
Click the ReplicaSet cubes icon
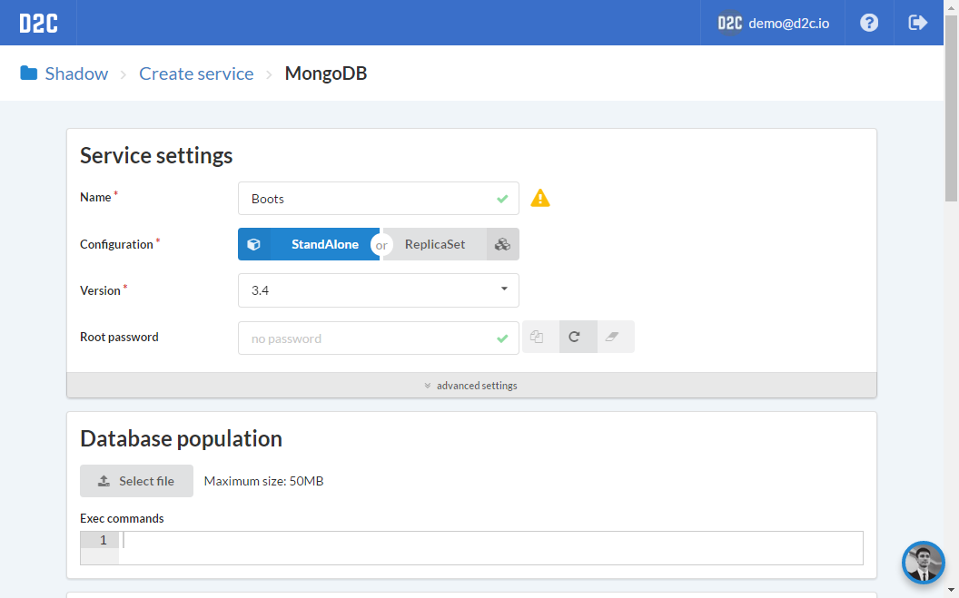click(x=503, y=244)
